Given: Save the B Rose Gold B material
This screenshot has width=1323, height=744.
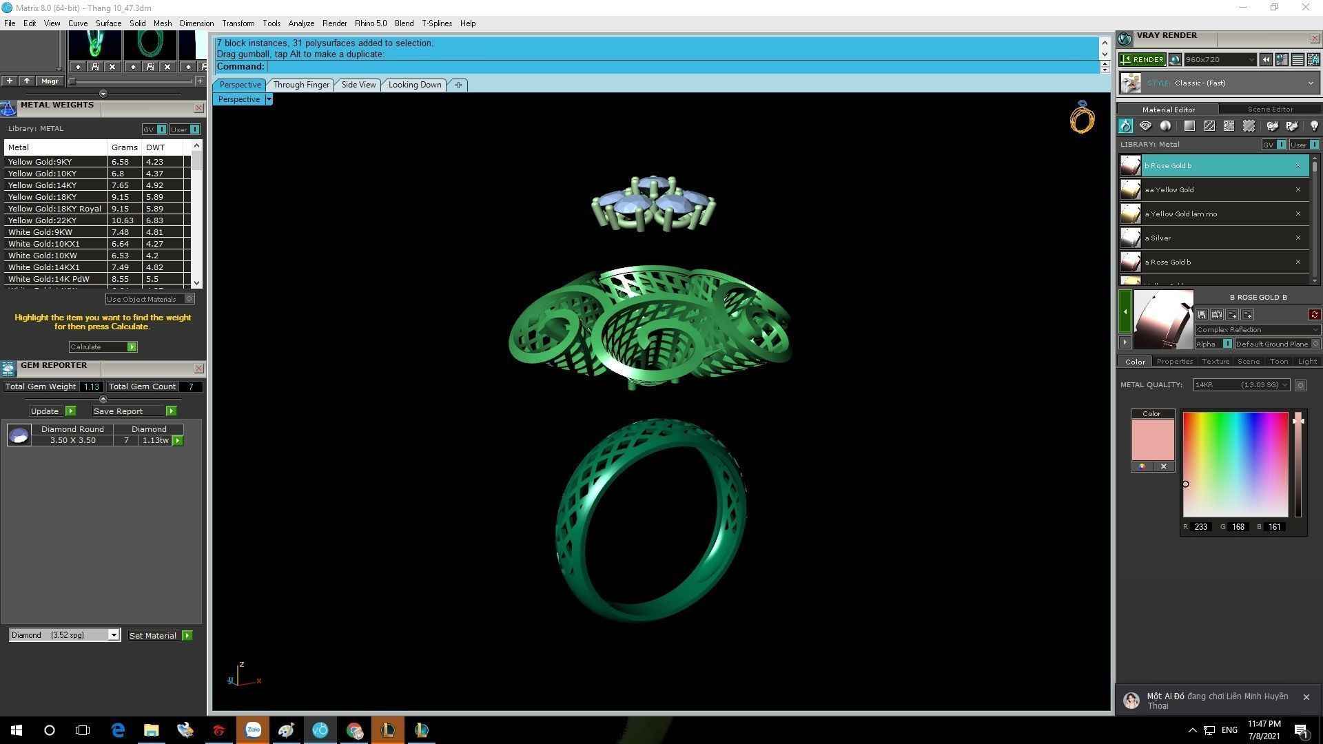Looking at the screenshot, I should click(x=1202, y=315).
